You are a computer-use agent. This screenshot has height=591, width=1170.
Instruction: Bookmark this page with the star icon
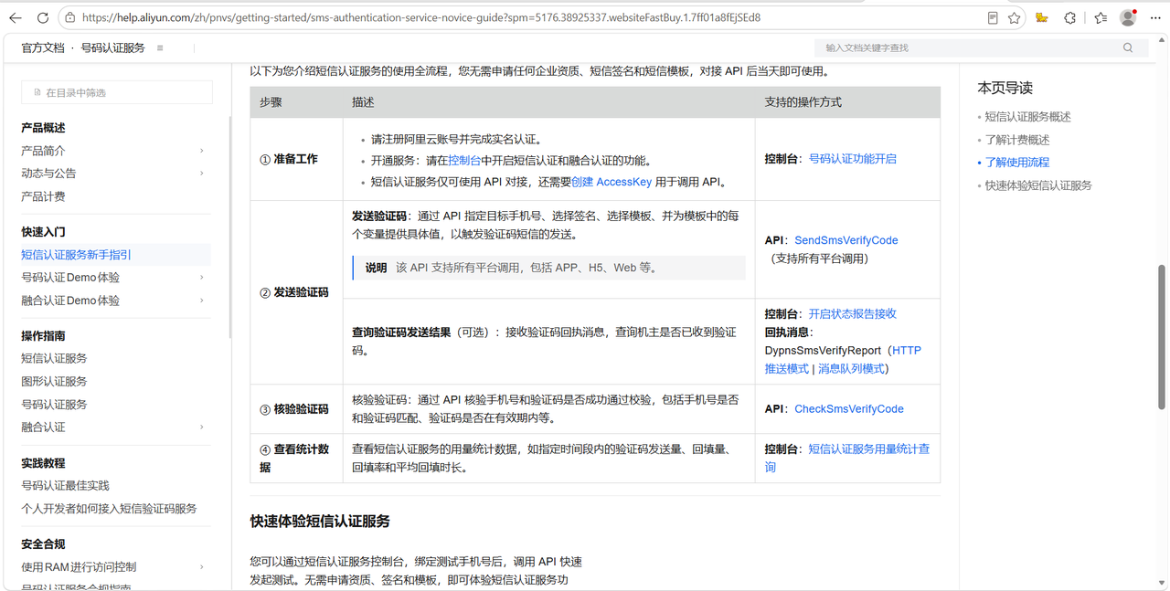pyautogui.click(x=1014, y=17)
